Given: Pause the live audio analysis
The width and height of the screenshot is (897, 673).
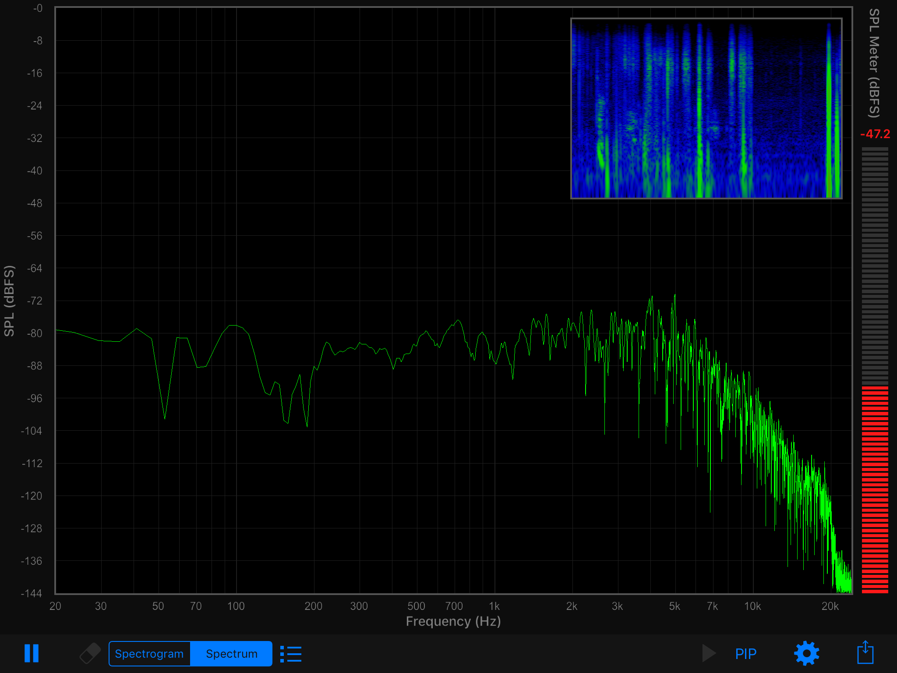Looking at the screenshot, I should tap(32, 653).
